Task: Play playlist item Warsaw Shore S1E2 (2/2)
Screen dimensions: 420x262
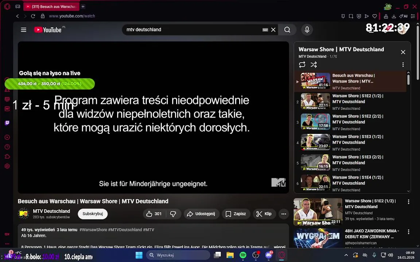Action: click(350, 122)
